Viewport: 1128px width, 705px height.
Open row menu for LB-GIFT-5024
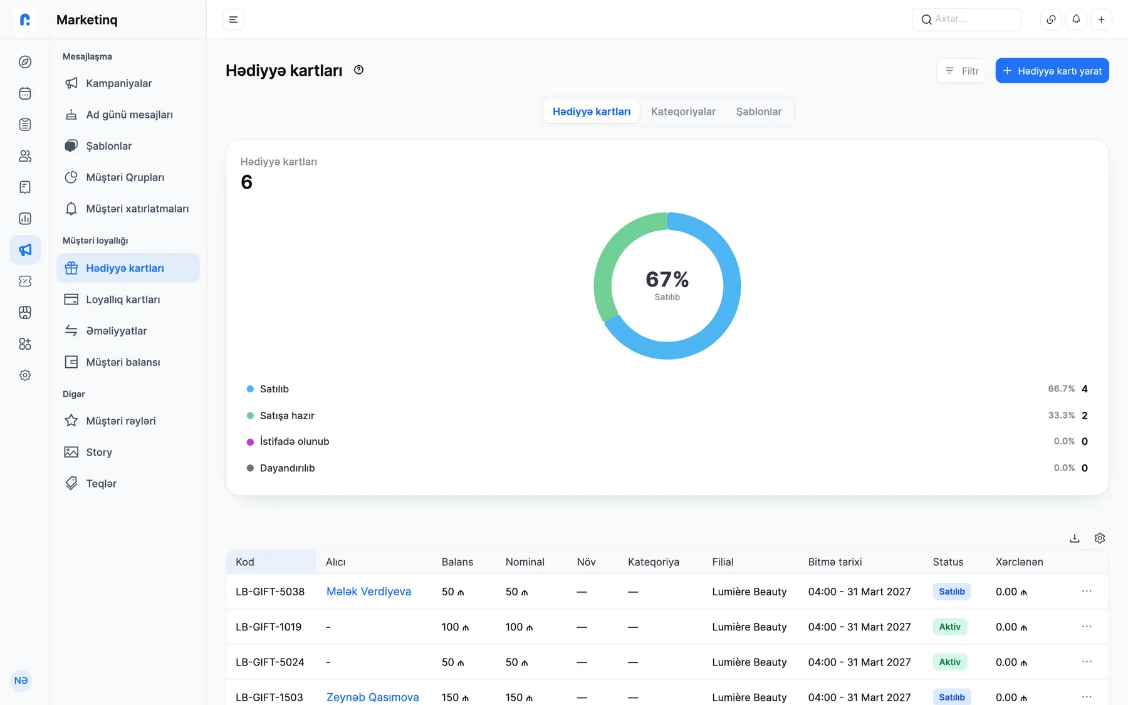pyautogui.click(x=1087, y=661)
